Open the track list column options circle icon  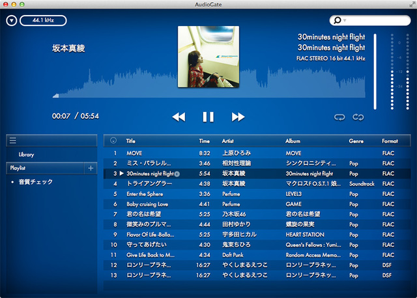[x=113, y=141]
